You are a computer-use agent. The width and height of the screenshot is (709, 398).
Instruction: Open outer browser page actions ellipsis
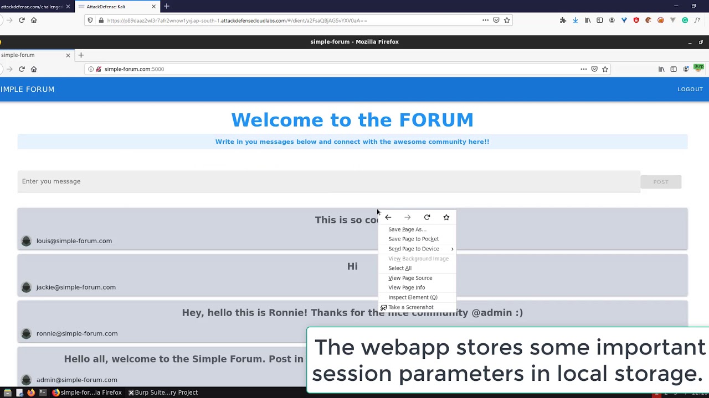click(x=485, y=20)
